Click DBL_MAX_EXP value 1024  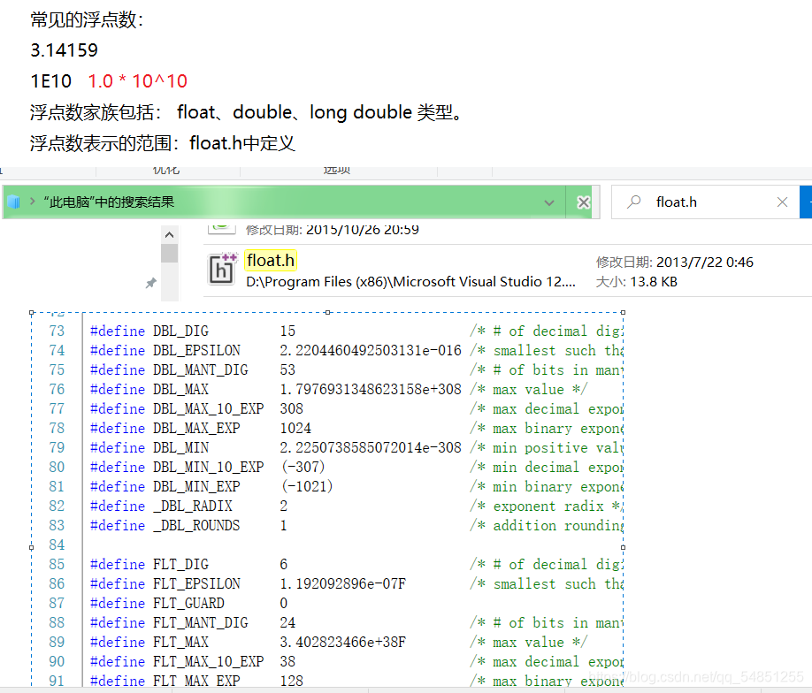click(x=295, y=428)
